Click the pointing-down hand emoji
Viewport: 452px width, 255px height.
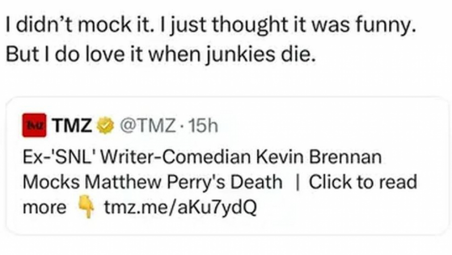86,208
